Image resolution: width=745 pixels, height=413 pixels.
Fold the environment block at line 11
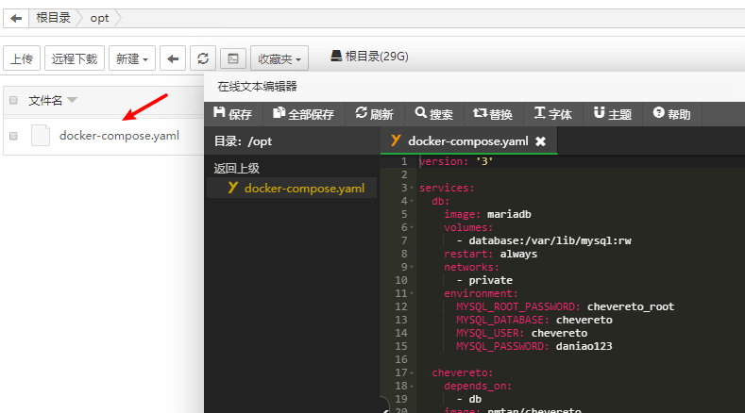(412, 294)
